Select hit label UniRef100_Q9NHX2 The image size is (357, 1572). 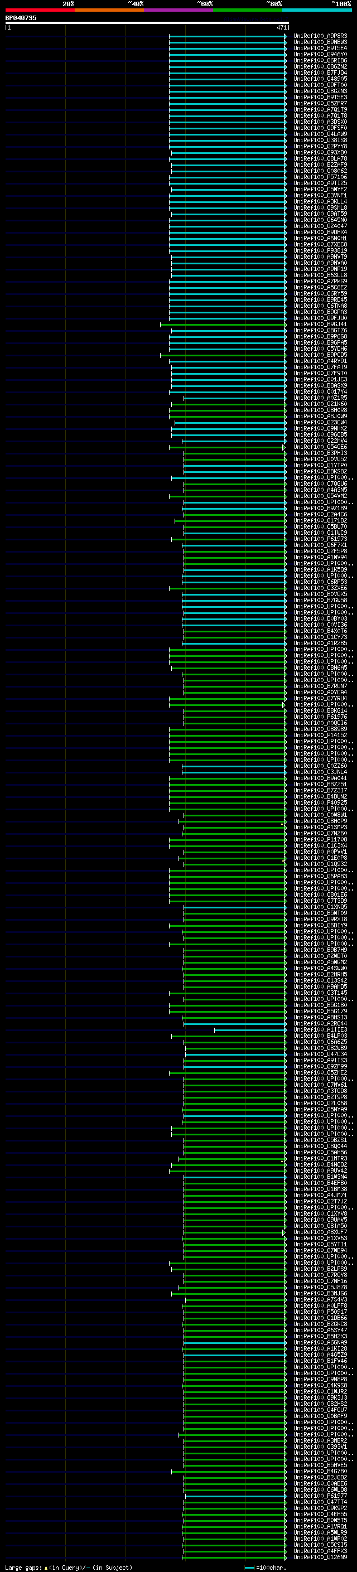[x=320, y=428]
